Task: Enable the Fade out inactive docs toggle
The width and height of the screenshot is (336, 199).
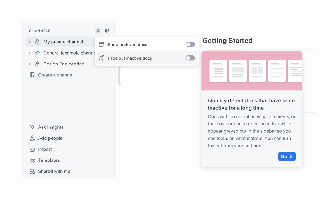Action: [x=190, y=58]
